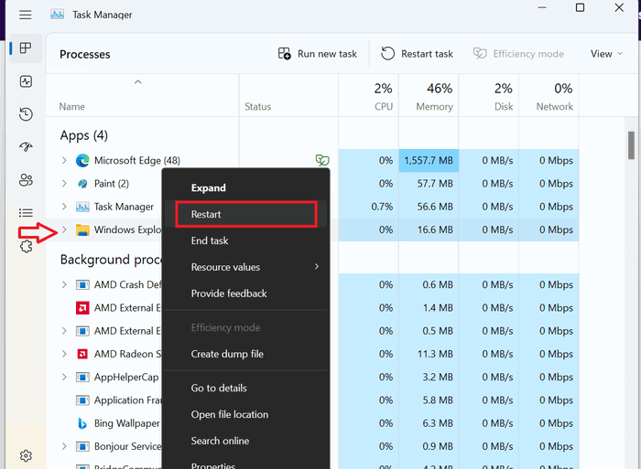The image size is (641, 469).
Task: Expand the AMD Radeon process entry
Action: [64, 354]
